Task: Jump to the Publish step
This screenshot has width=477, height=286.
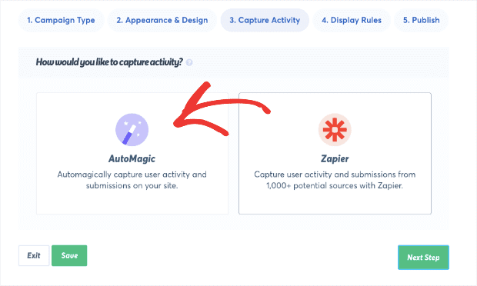Action: [x=422, y=20]
